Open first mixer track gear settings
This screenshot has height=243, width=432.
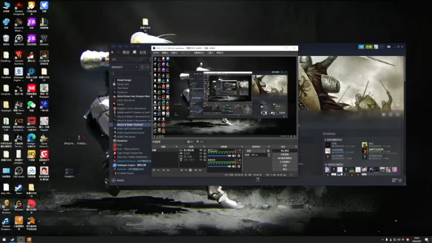[239, 156]
